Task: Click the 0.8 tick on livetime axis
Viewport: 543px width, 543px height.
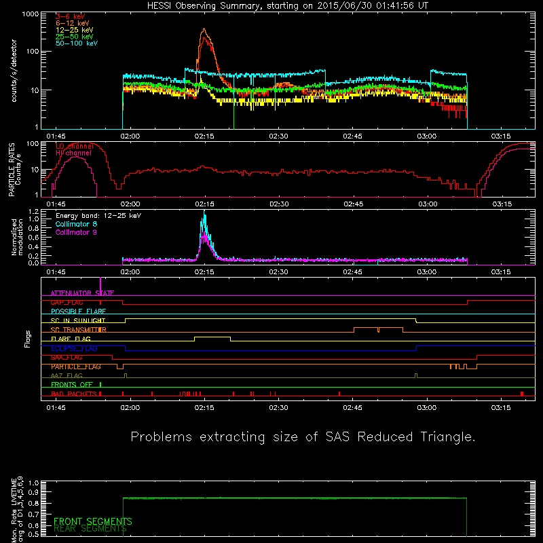Action: click(x=33, y=503)
